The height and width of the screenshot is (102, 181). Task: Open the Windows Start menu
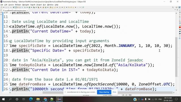click(x=3, y=99)
